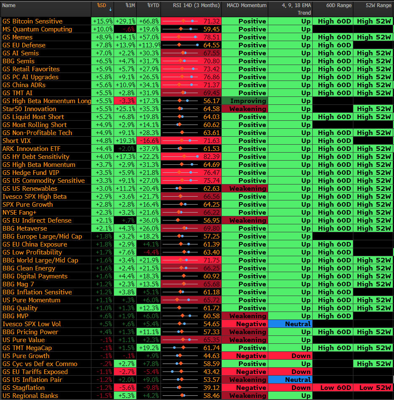Select the Down trend cell for US Pure Growth
This screenshot has width=394, height=400.
tap(290, 356)
